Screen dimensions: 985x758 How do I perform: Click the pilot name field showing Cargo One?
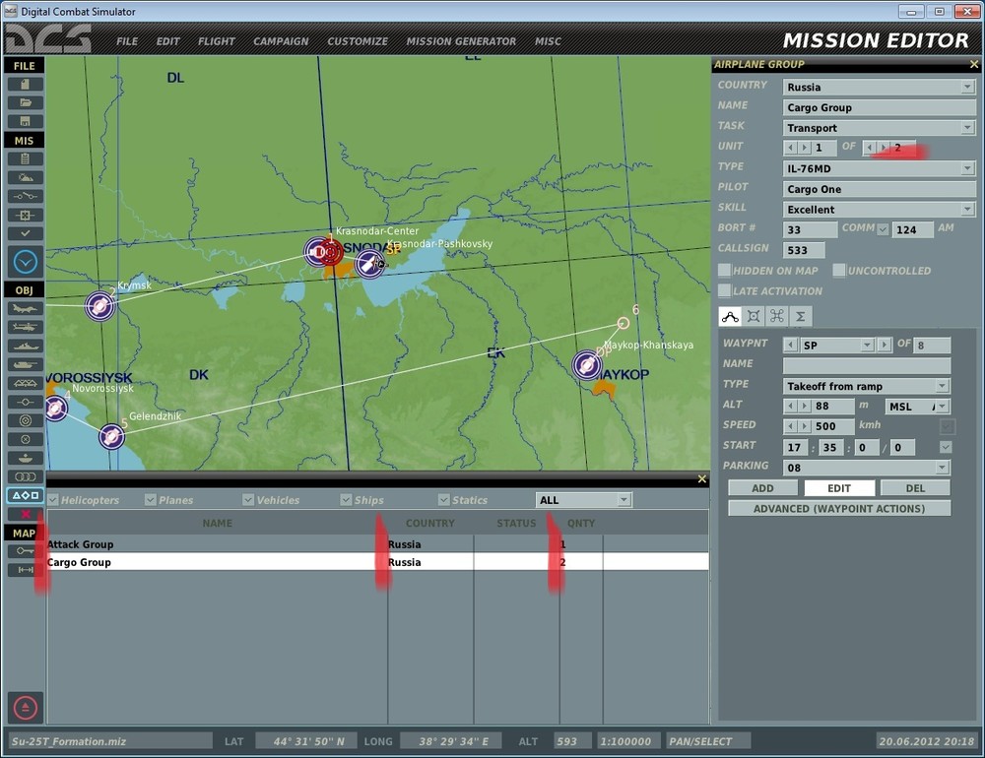[x=879, y=189]
